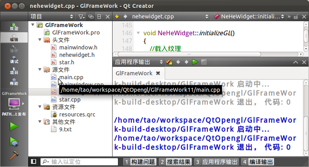Open the NeHeWidget::initializeGL symbol dropdown

pos(249,16)
